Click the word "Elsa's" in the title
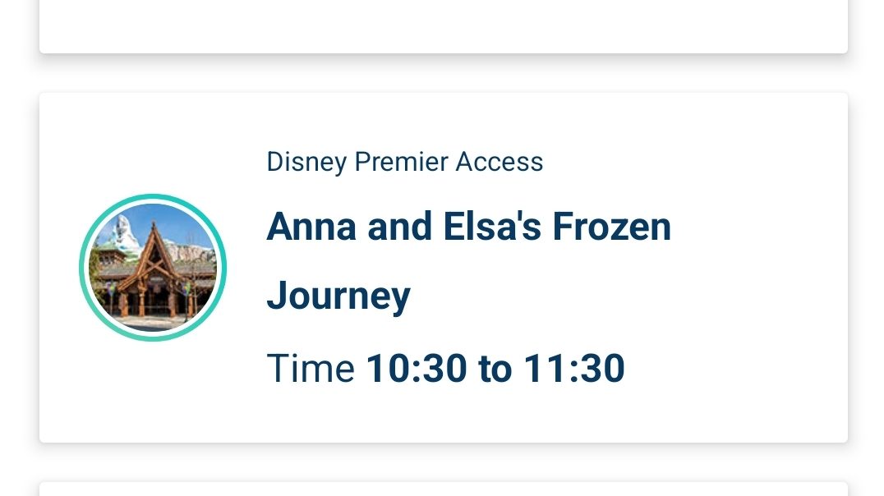Viewport: 884px width, 496px height. (491, 227)
